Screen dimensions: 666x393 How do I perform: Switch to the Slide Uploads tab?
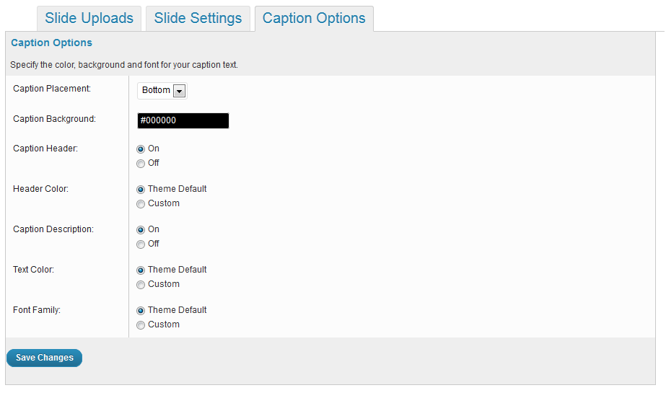click(x=89, y=19)
